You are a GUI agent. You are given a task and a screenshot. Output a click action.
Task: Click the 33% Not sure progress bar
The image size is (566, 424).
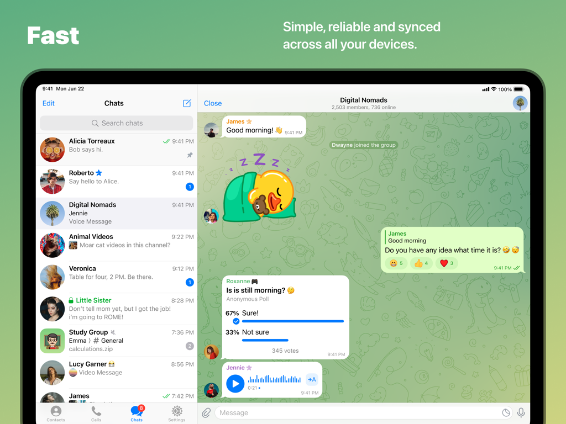265,340
